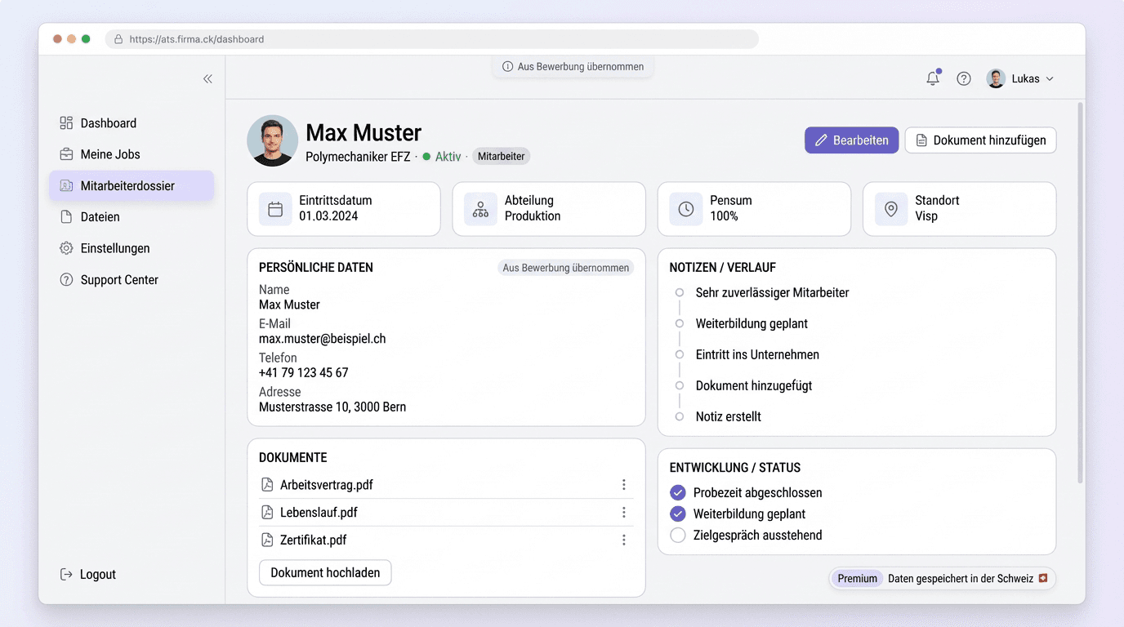Uncheck Probezeit abgeschlossen
The width and height of the screenshot is (1124, 627).
[678, 493]
